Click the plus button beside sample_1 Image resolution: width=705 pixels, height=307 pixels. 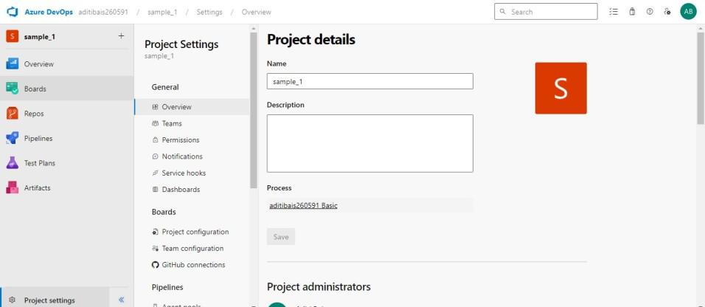pyautogui.click(x=121, y=36)
